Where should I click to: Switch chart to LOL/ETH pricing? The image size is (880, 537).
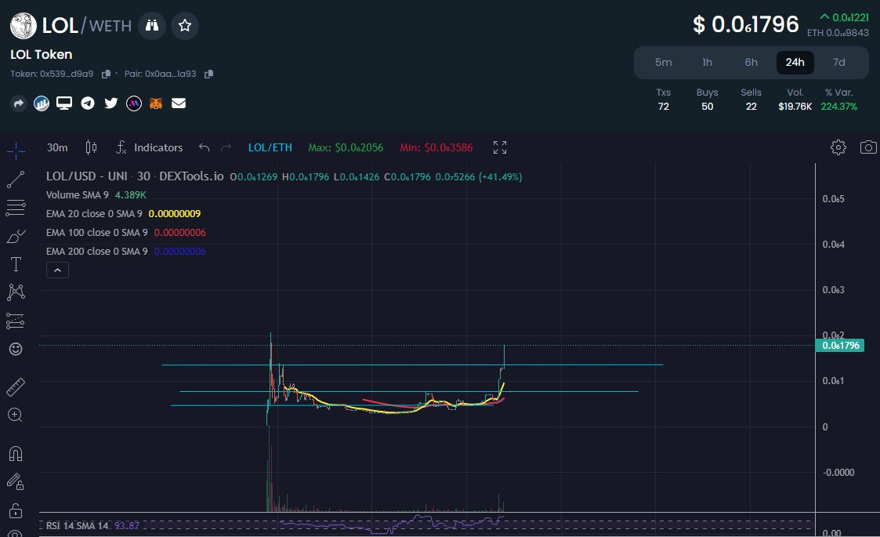[x=270, y=147]
